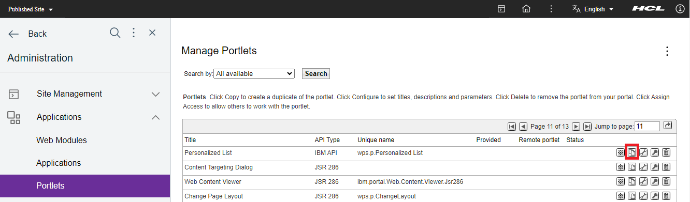Go to previous page of portlets

click(523, 127)
